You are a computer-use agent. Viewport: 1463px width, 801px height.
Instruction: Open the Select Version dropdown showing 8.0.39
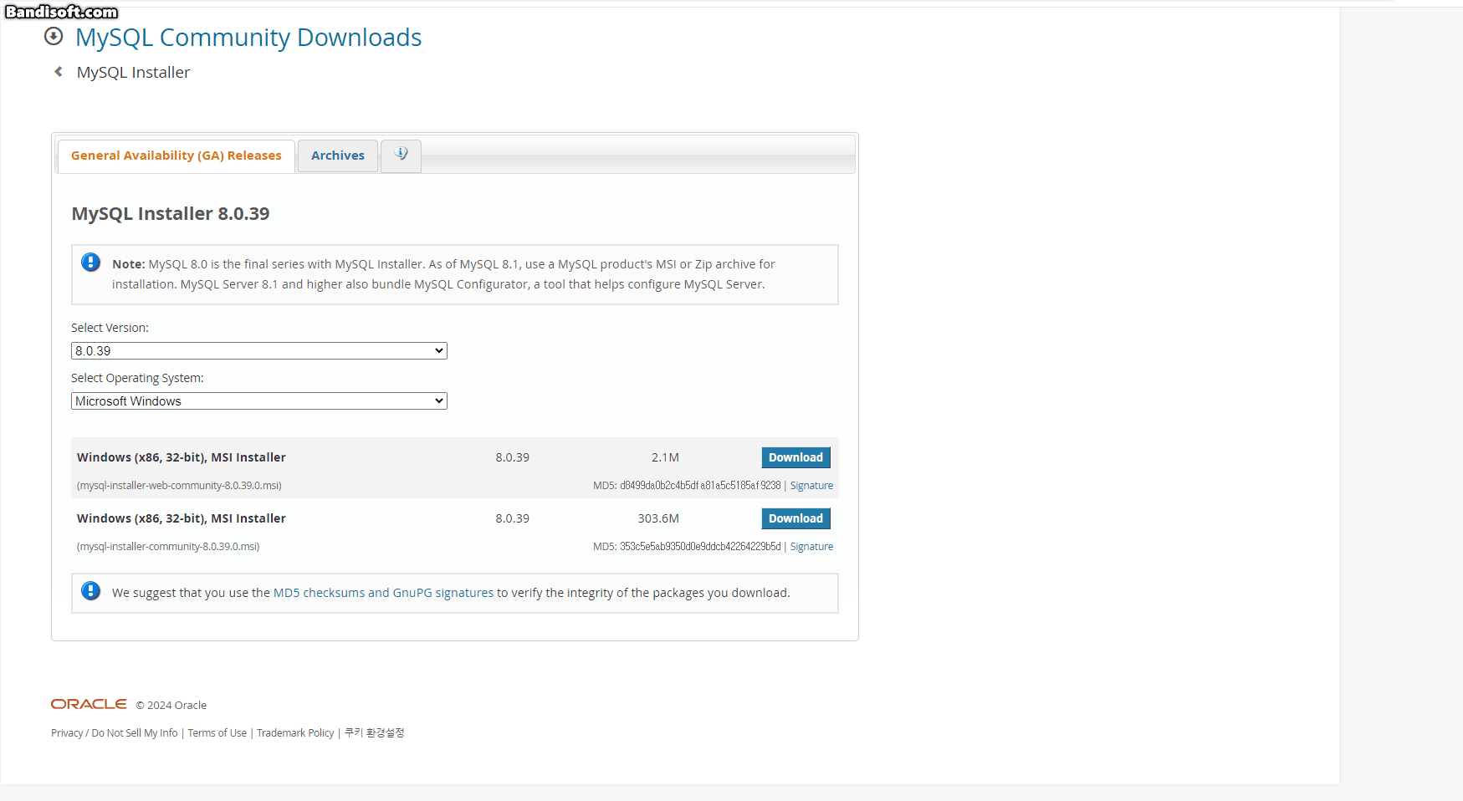coord(259,351)
